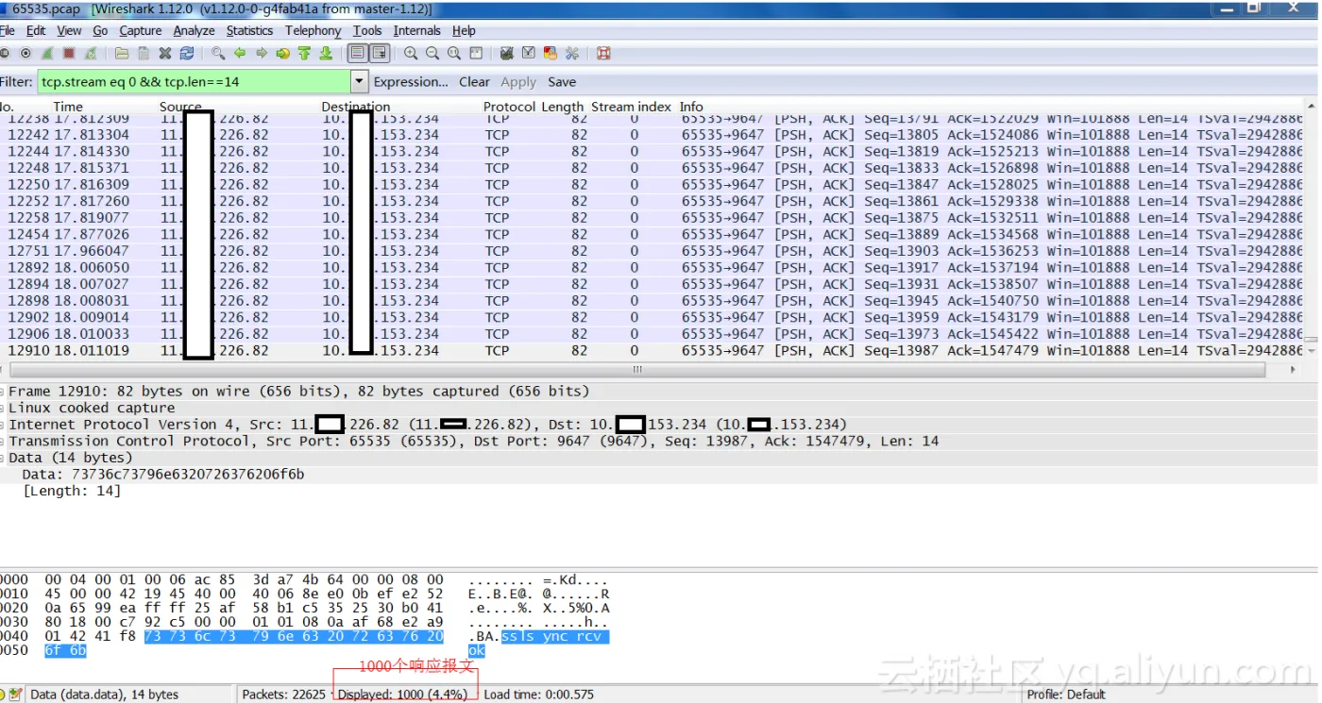The width and height of the screenshot is (1322, 703).
Task: Save the current filter
Action: point(562,82)
